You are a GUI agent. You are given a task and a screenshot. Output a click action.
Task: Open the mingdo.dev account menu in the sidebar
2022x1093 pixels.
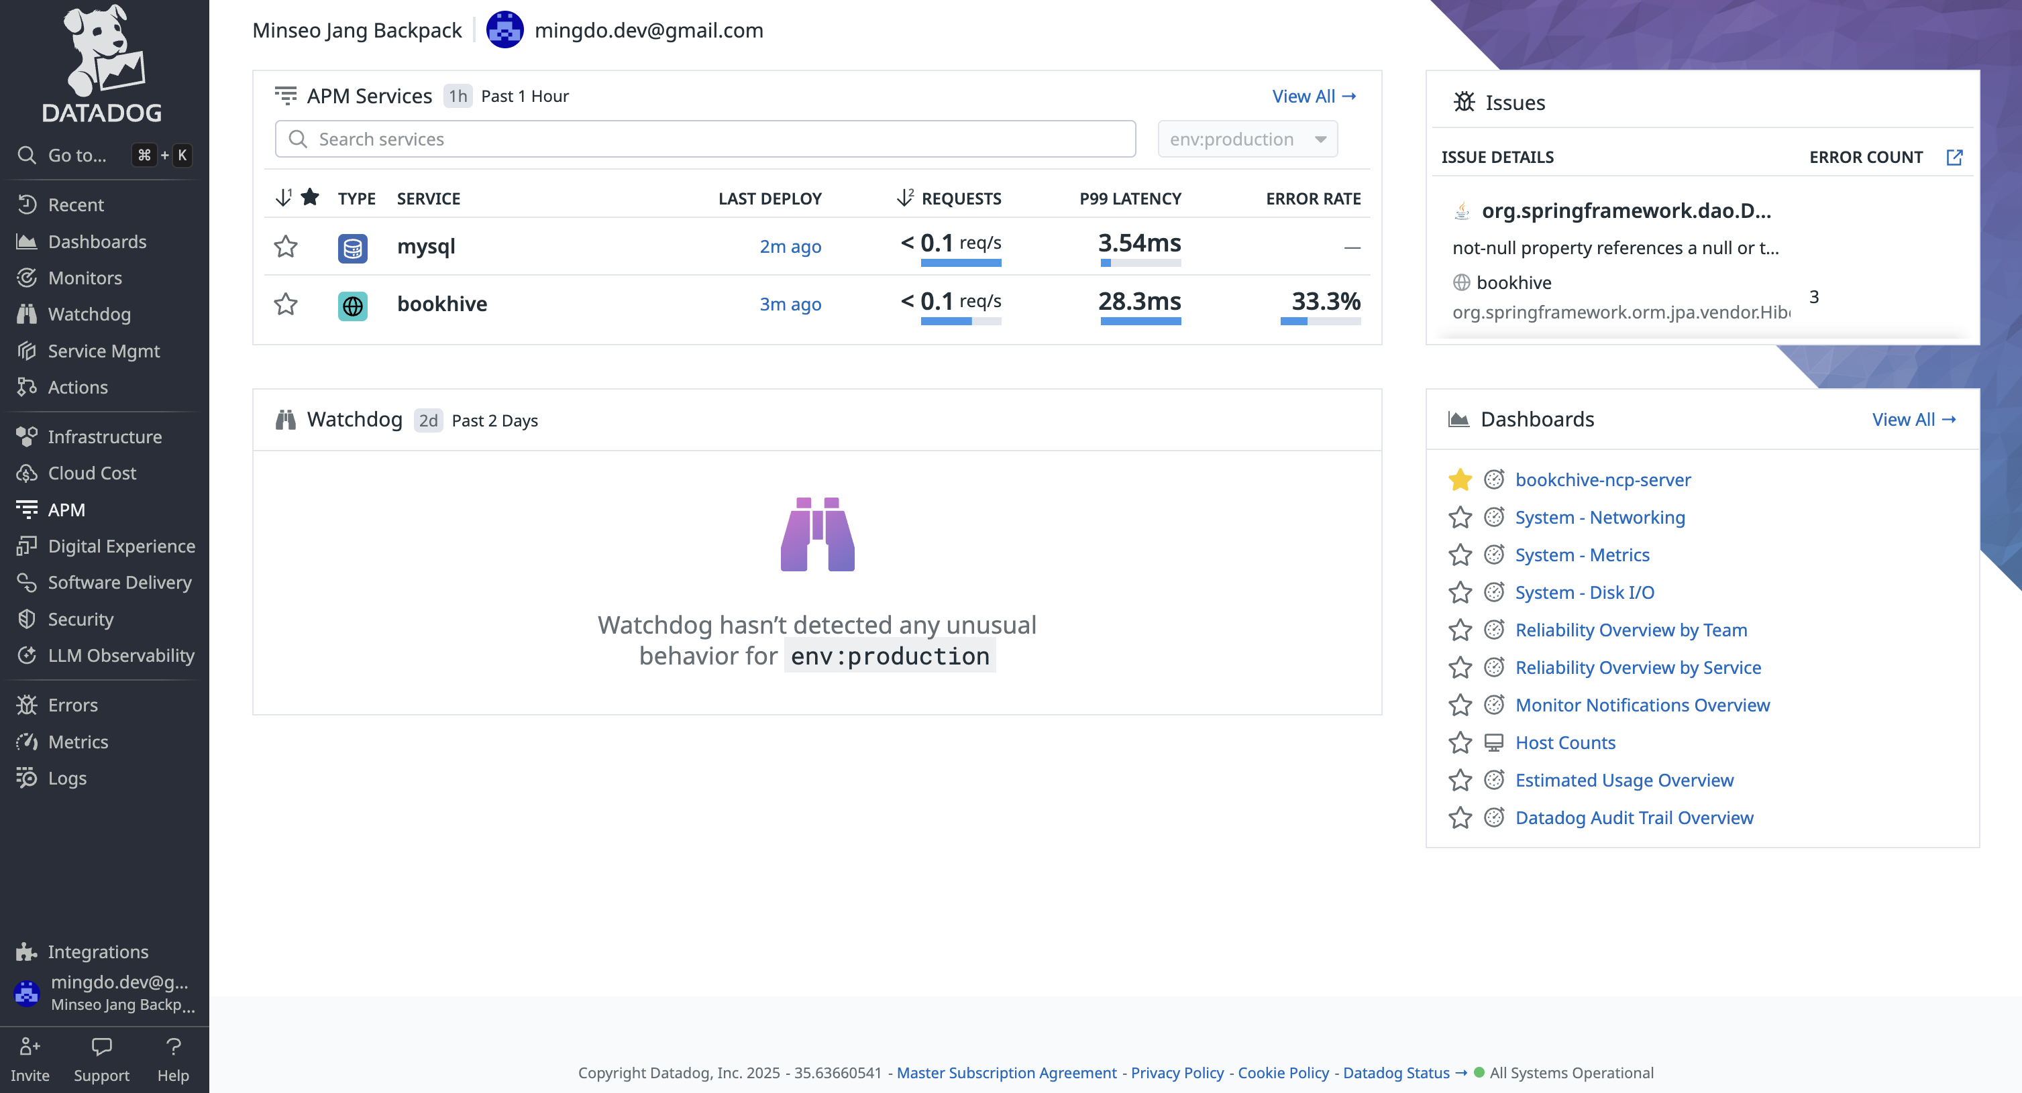click(103, 992)
